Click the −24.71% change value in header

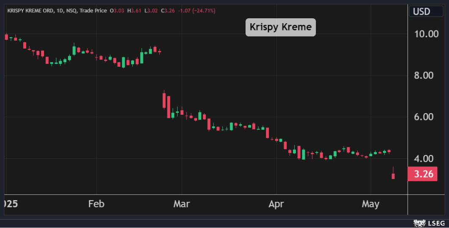click(205, 11)
